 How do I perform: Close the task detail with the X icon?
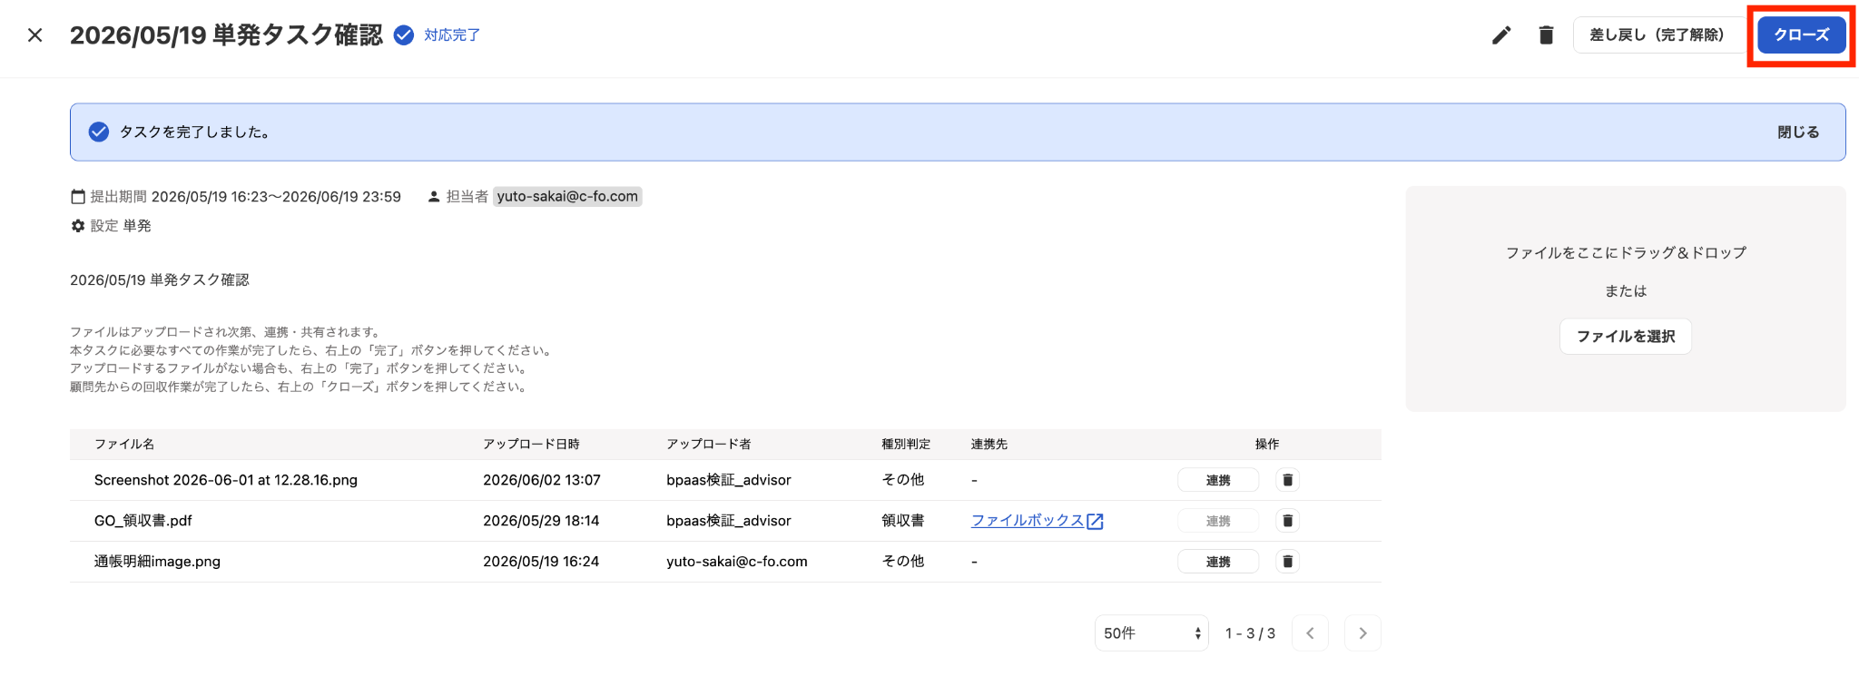click(34, 35)
